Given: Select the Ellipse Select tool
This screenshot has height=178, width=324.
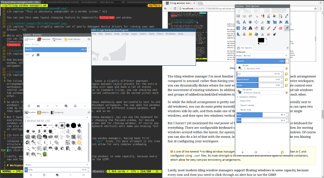Looking at the screenshot, I should [244, 16].
